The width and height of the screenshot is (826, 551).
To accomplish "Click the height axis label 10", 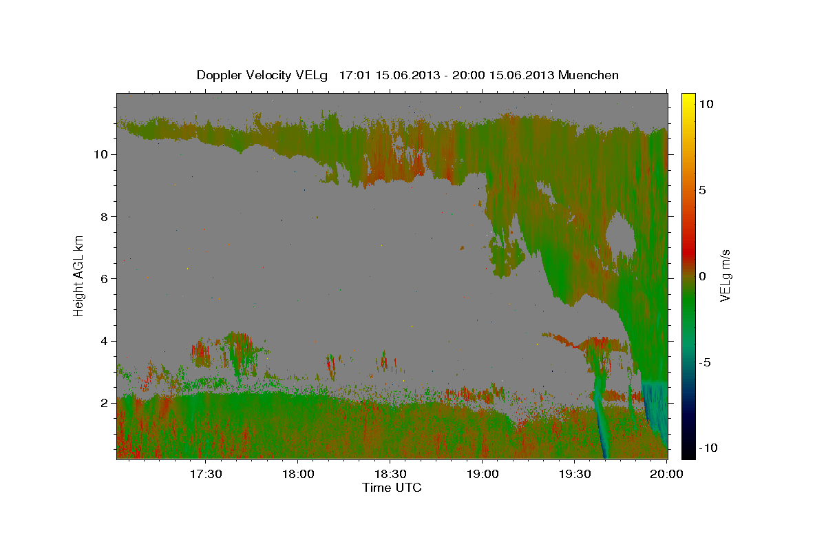I will click(x=100, y=154).
